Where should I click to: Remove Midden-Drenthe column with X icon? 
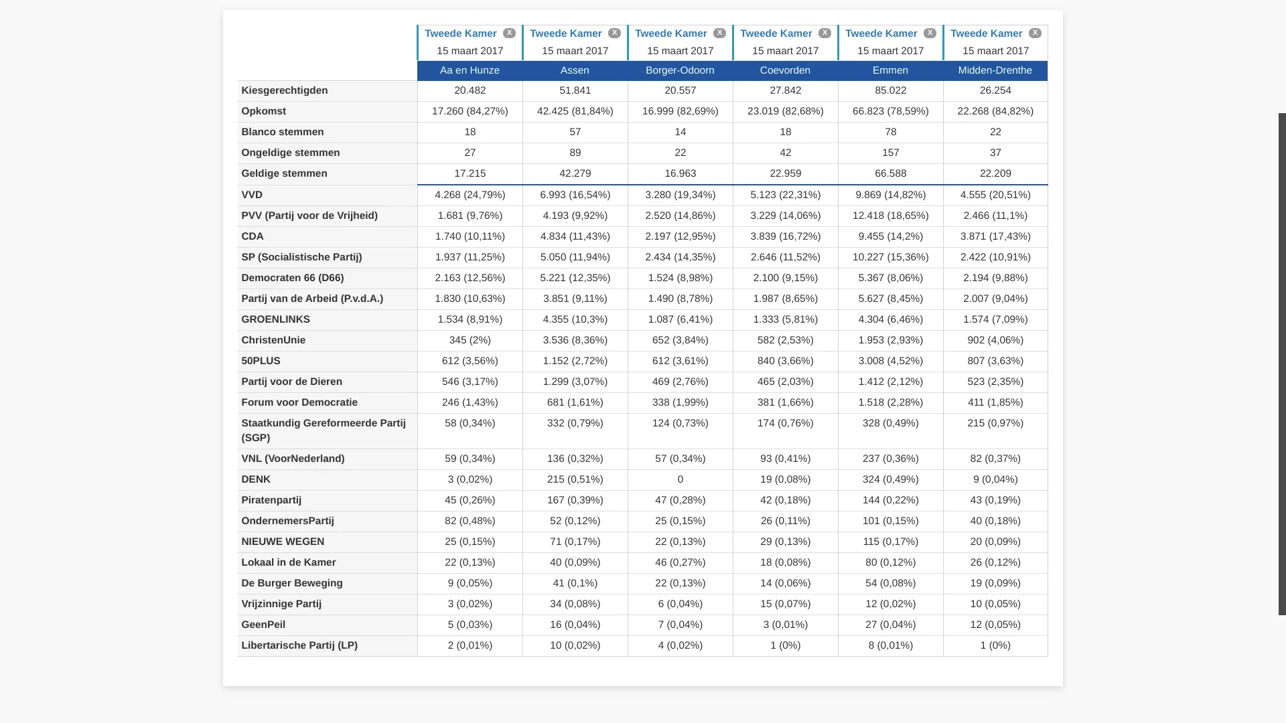click(1035, 33)
